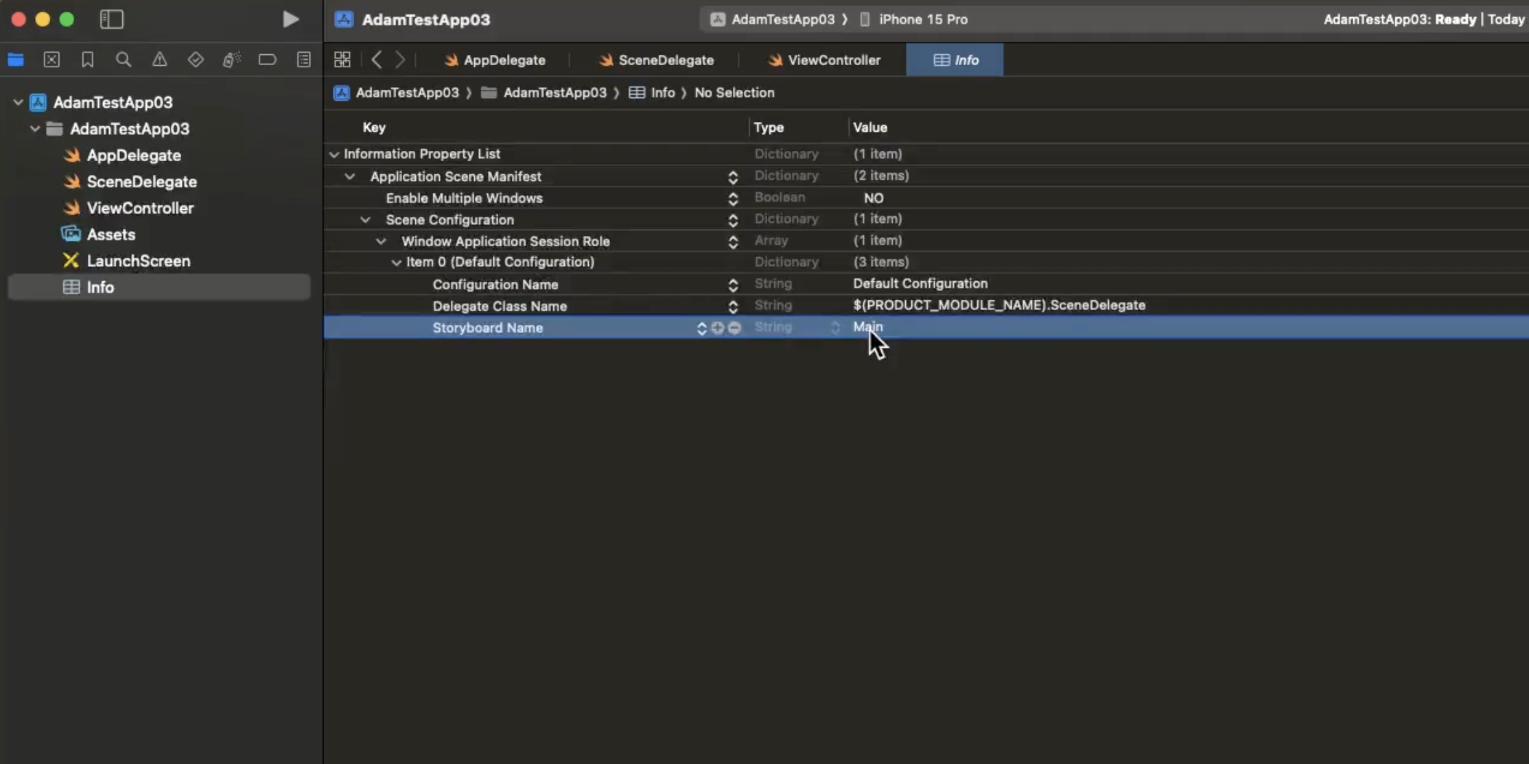Go forward in editor history
This screenshot has height=764, width=1529.
(400, 60)
